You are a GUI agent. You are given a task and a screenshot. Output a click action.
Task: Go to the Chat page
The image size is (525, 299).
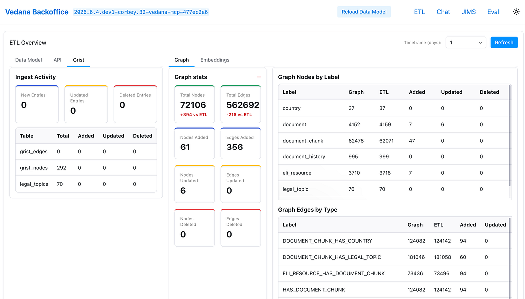443,12
